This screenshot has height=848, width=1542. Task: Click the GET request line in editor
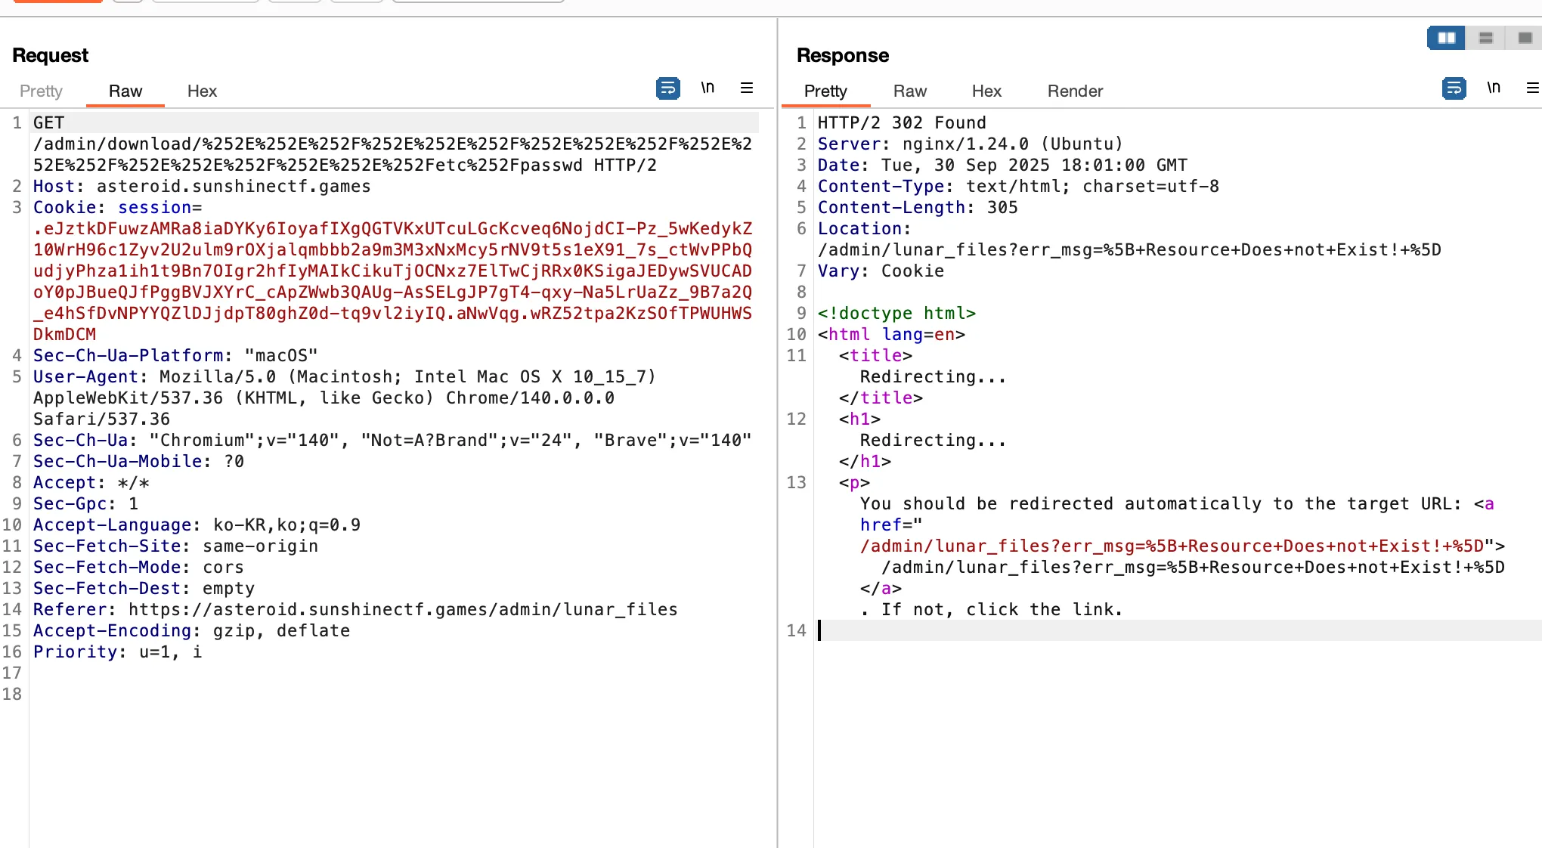point(49,122)
